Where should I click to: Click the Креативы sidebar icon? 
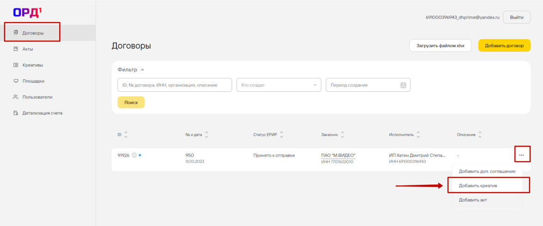[16, 65]
